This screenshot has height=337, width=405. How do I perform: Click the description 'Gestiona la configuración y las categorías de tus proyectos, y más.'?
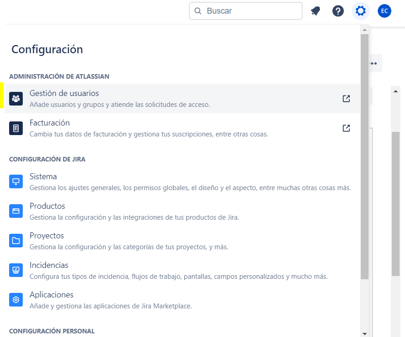click(x=129, y=247)
